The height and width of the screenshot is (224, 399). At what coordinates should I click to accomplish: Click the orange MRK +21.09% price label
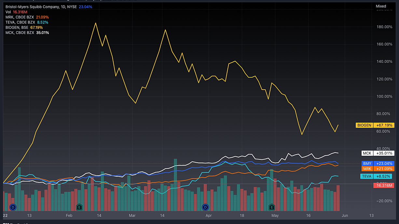[378, 168]
